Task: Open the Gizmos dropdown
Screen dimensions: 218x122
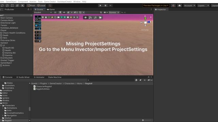Action: 114,13
